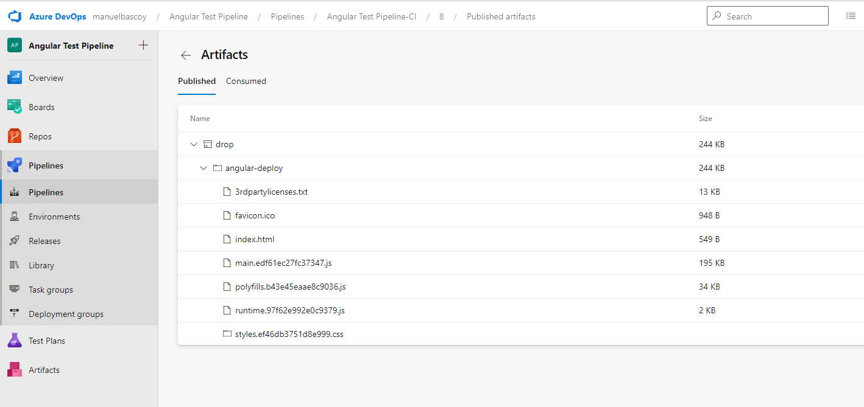This screenshot has width=864, height=407.
Task: Open Boards from the sidebar
Action: point(41,107)
